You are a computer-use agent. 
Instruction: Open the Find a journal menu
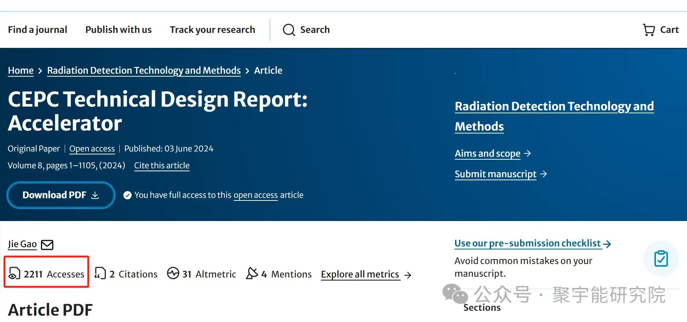point(37,30)
